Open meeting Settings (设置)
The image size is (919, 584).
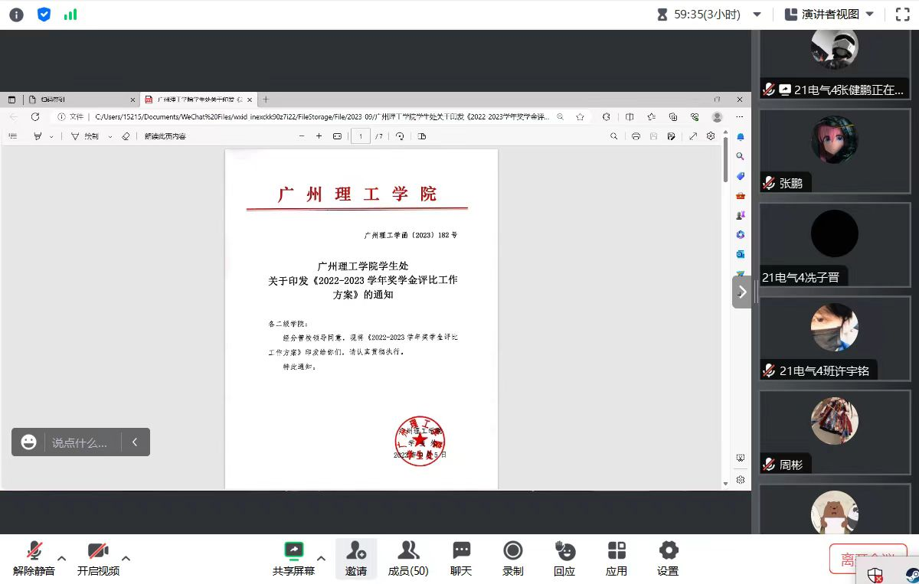tap(668, 558)
